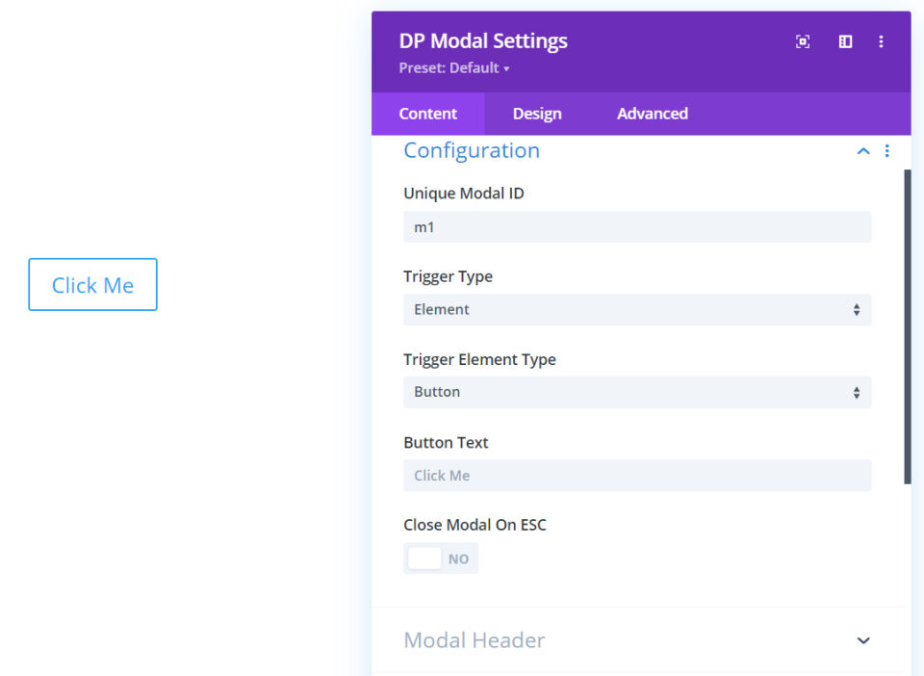Viewport: 924px width, 676px height.
Task: Open Configuration section three-dot options
Action: coord(887,151)
